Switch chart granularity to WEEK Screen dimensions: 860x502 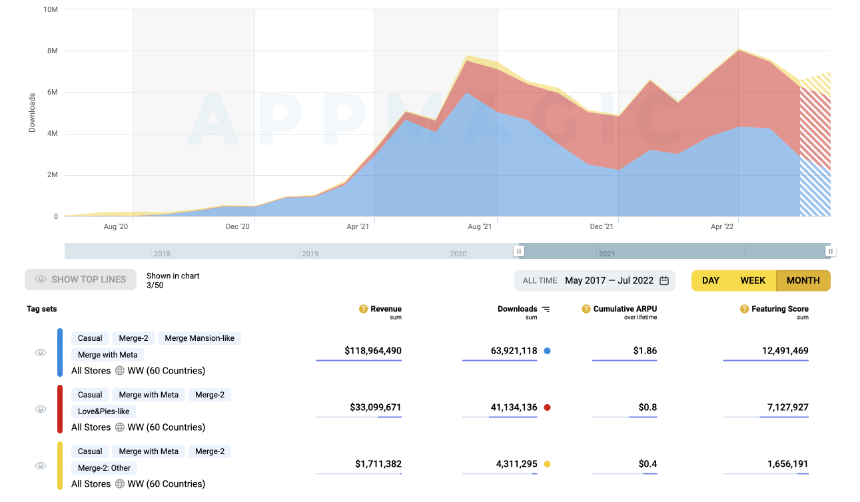tap(753, 280)
